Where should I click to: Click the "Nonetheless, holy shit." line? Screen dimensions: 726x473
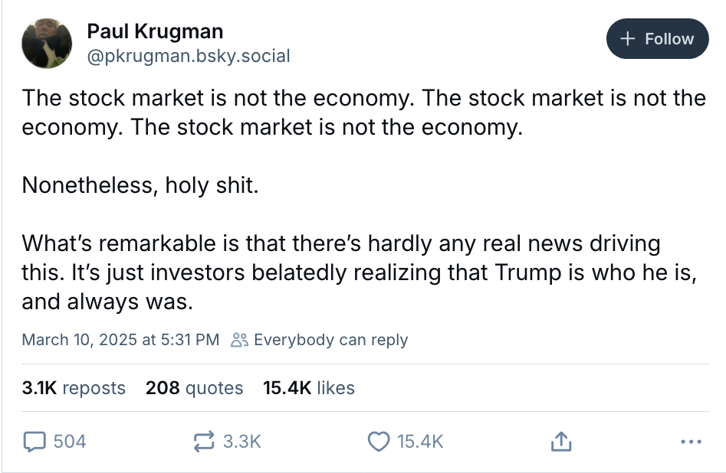[x=140, y=184]
